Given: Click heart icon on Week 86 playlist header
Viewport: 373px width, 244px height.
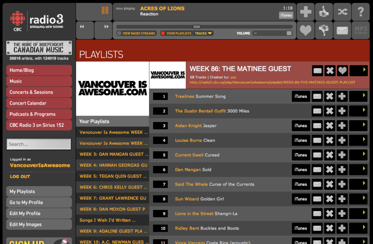Looking at the screenshot, I should (342, 71).
